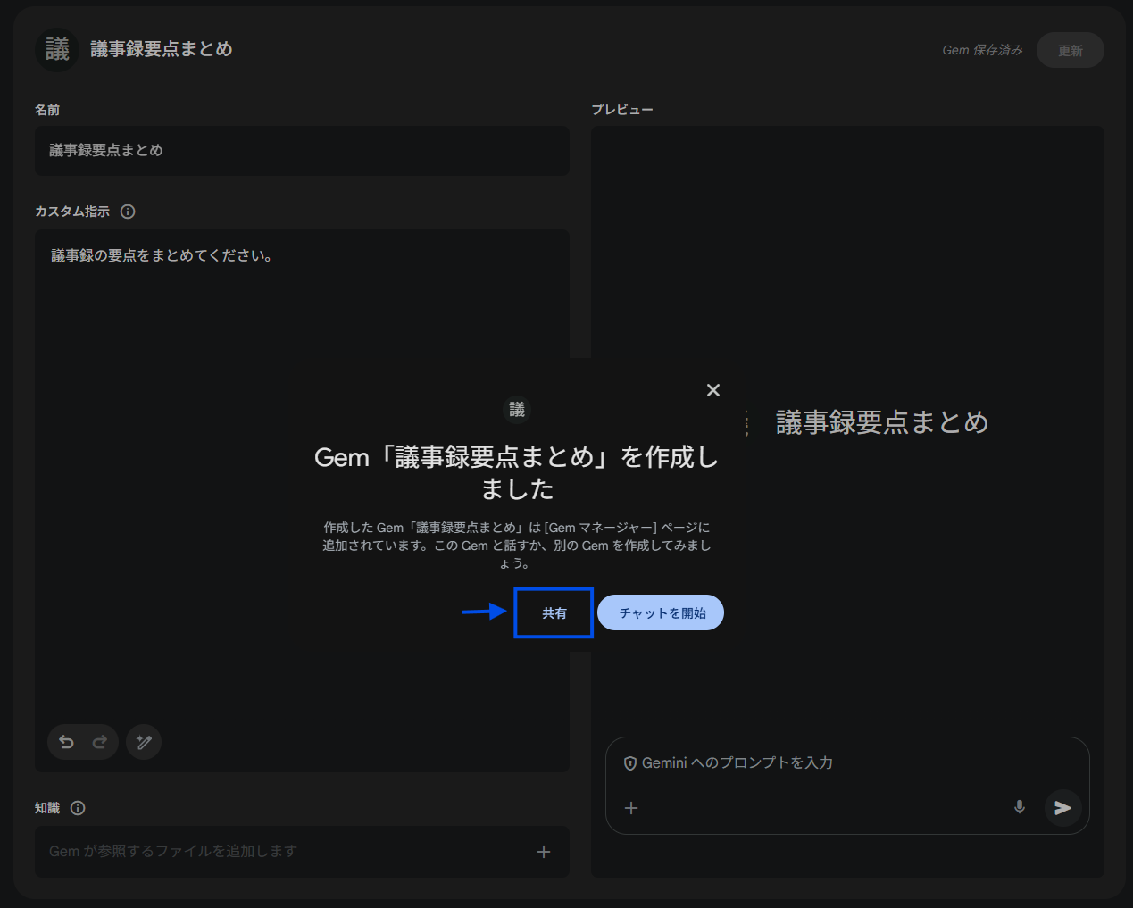Click the shield icon in prompt box
This screenshot has height=908, width=1133.
(x=629, y=763)
